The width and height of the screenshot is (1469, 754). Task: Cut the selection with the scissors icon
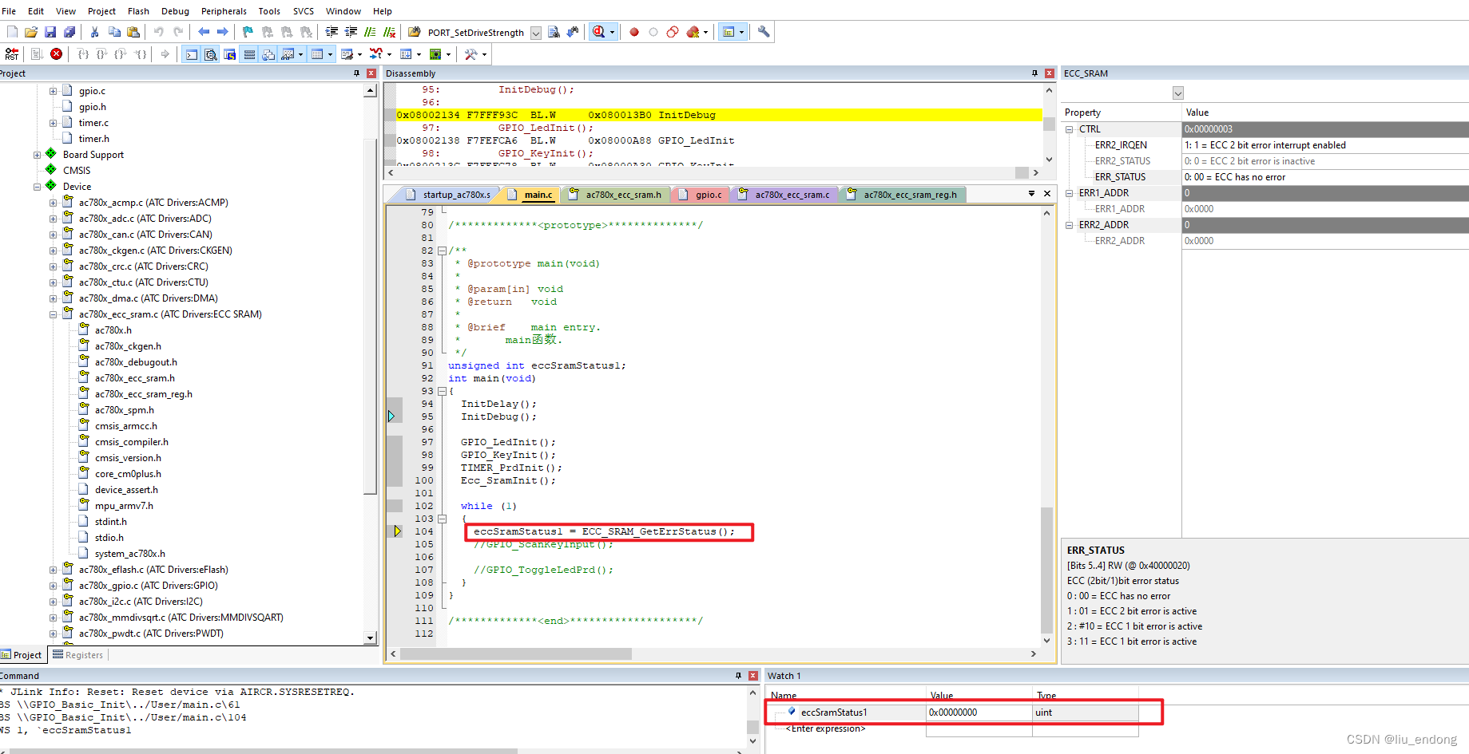pyautogui.click(x=94, y=32)
